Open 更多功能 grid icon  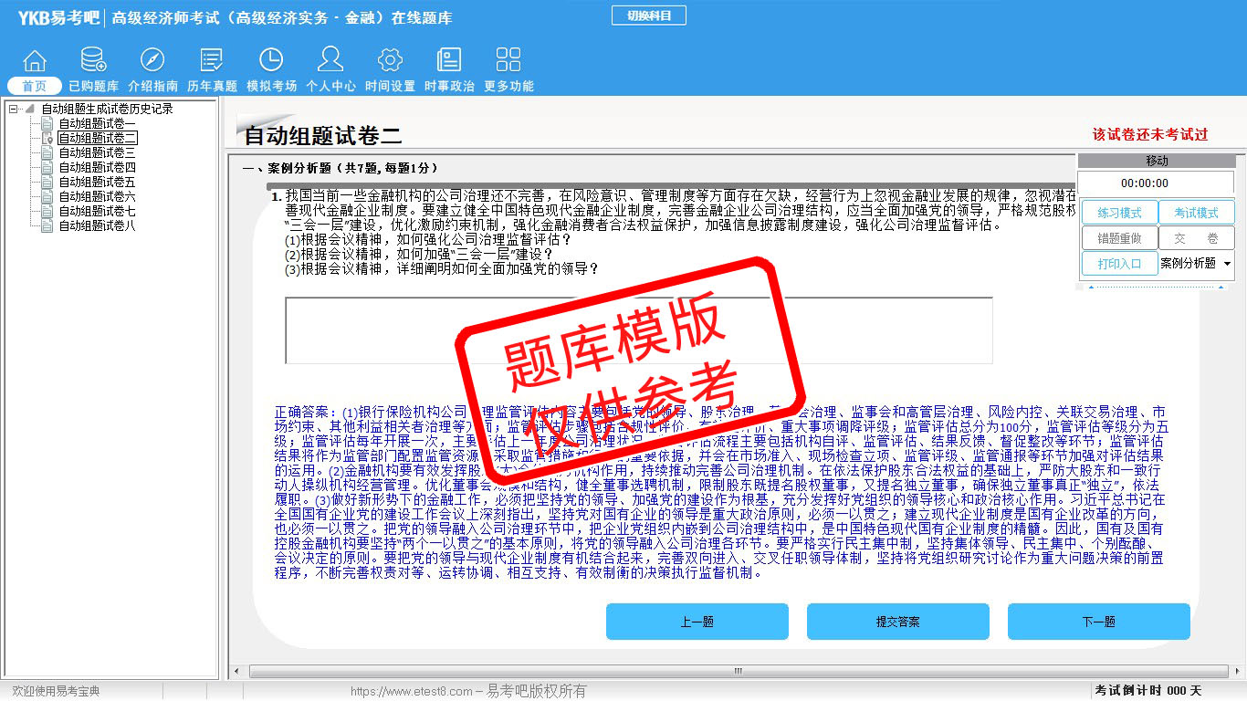(508, 61)
